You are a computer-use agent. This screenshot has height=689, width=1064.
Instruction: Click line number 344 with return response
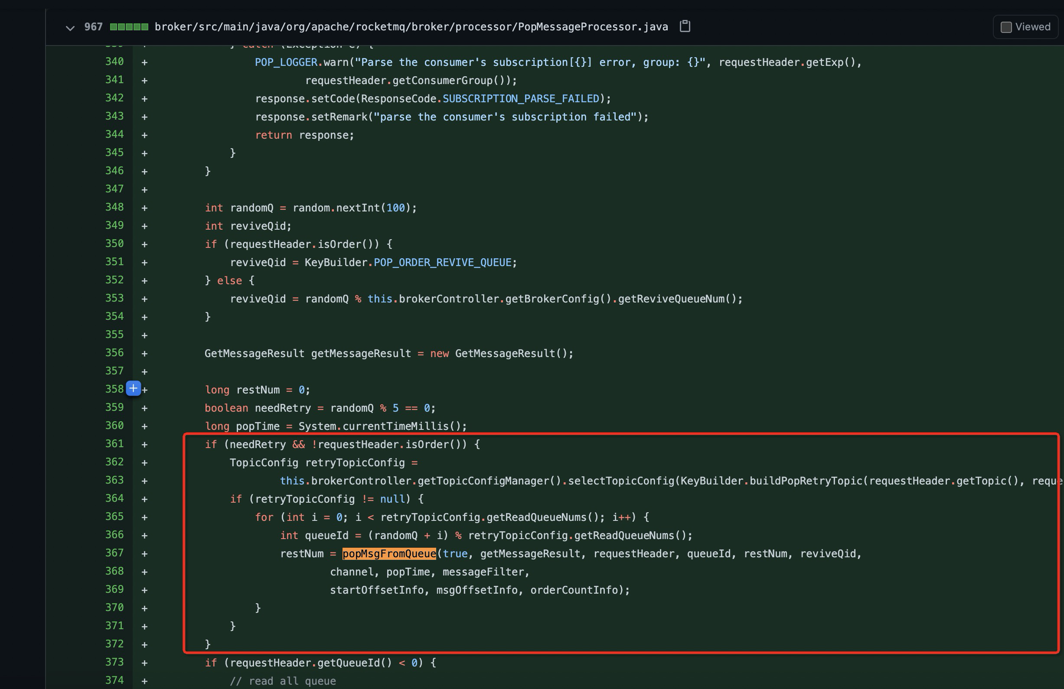(114, 134)
